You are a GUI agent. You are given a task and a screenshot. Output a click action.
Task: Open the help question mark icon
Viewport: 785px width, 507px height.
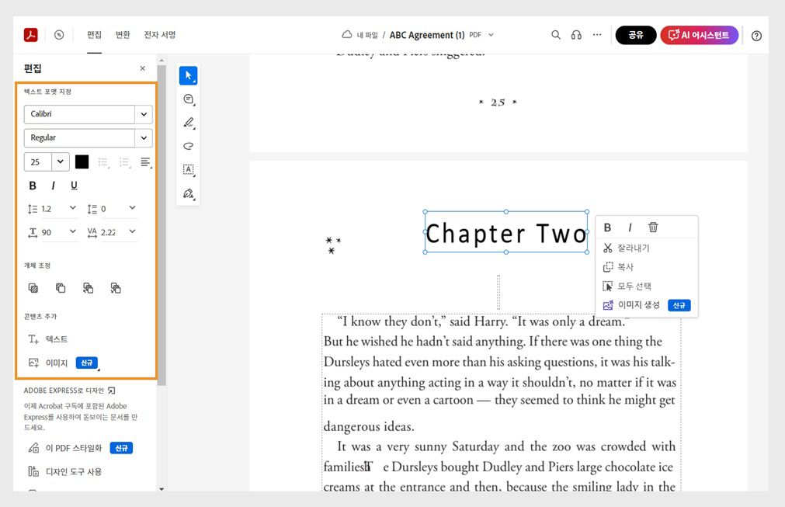[756, 36]
